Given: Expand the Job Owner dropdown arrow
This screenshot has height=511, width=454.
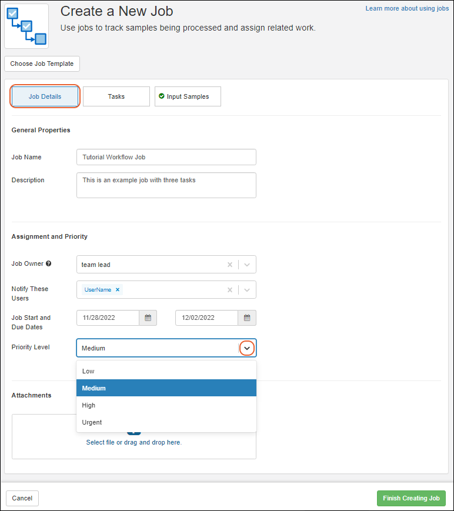Looking at the screenshot, I should tap(247, 265).
